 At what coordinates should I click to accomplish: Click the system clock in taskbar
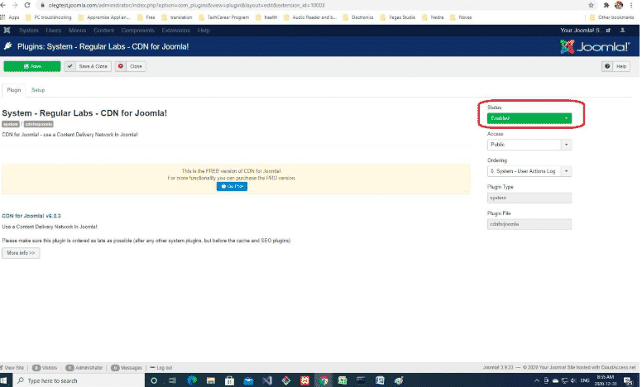pyautogui.click(x=605, y=380)
